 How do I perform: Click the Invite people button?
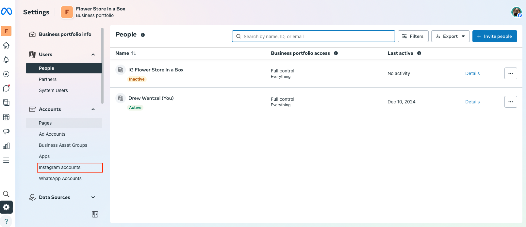[495, 36]
